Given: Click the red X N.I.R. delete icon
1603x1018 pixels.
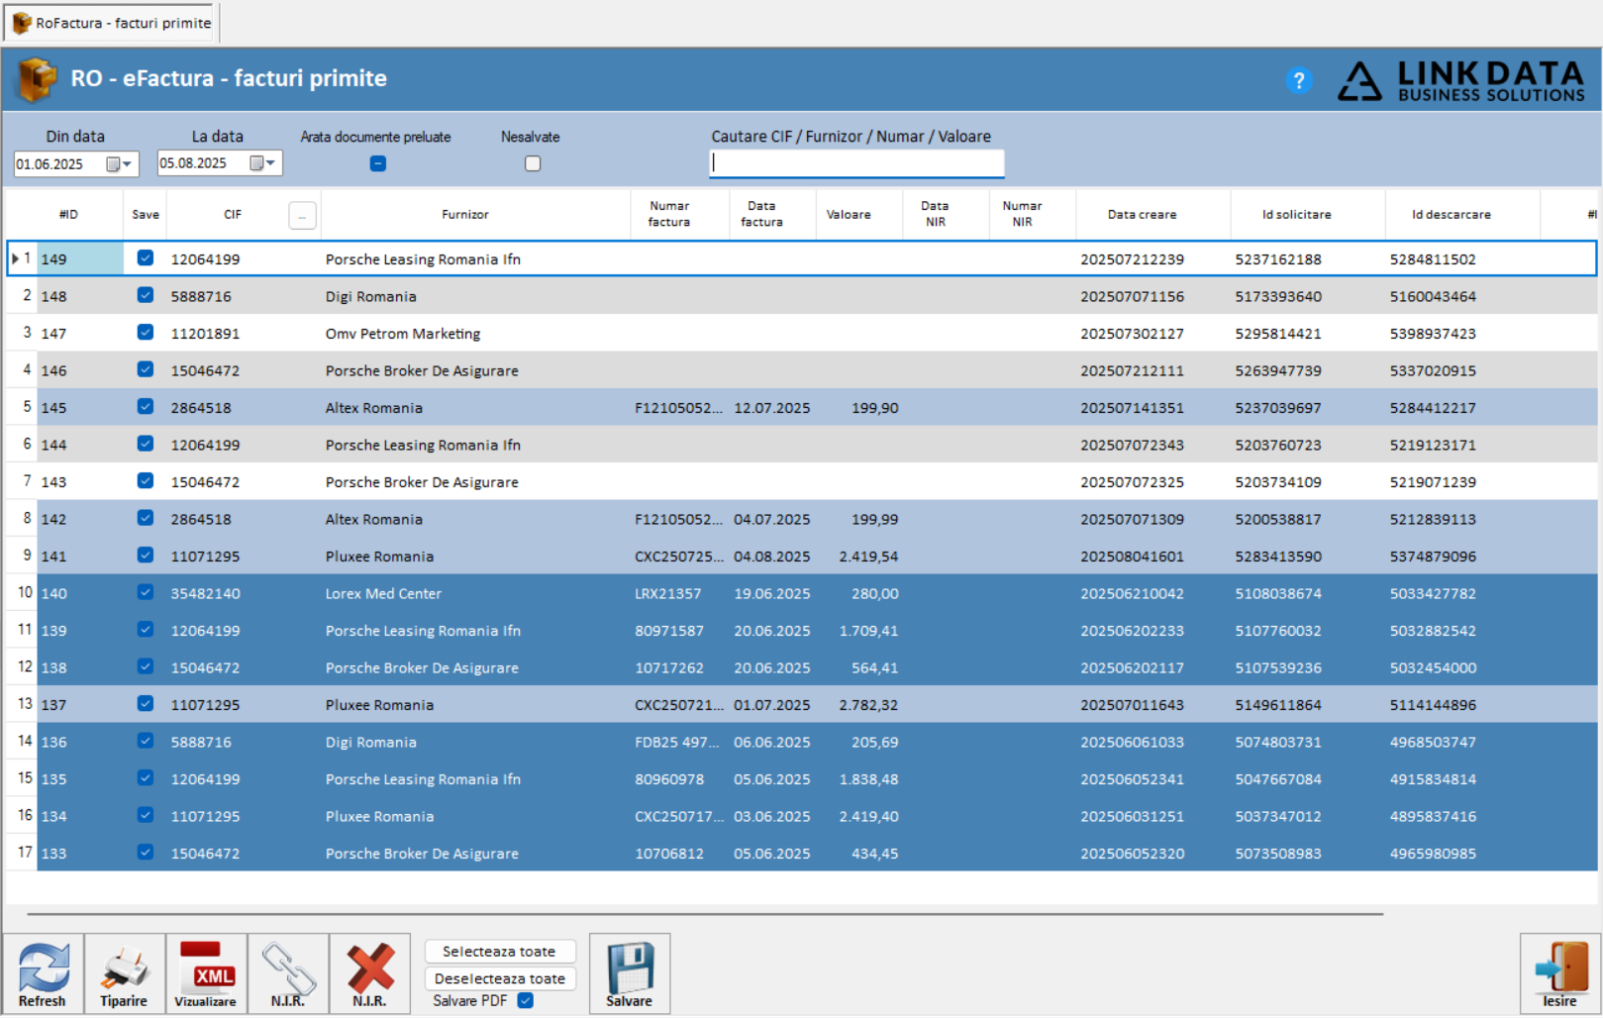Looking at the screenshot, I should 369,973.
